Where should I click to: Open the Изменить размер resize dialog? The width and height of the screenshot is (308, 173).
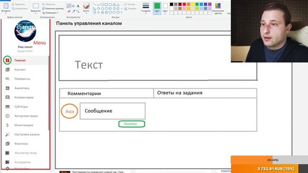coord(52,9)
